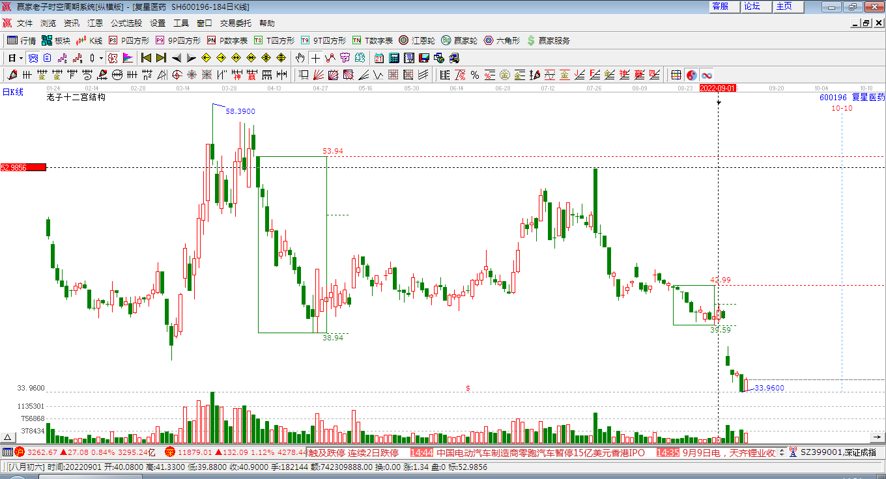The height and width of the screenshot is (479, 886).
Task: Click the 主页 button
Action: tap(788, 7)
